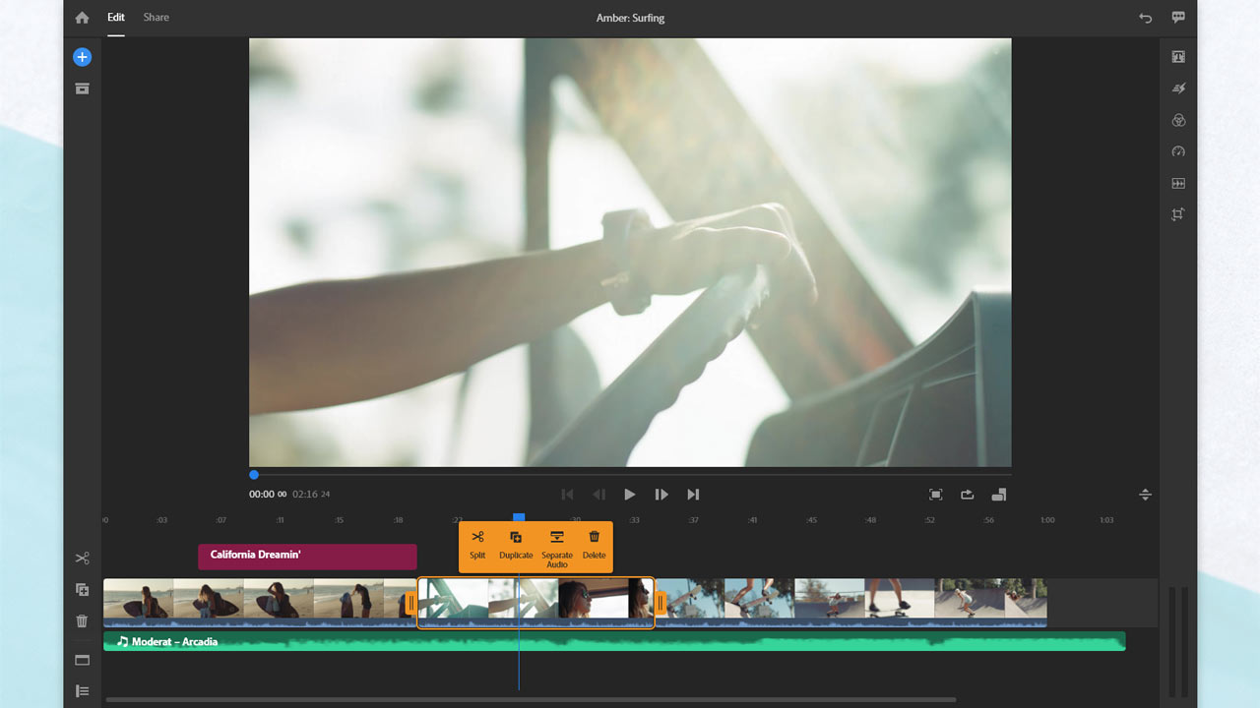Toggle full screen preview mode
This screenshot has width=1260, height=708.
tap(935, 495)
